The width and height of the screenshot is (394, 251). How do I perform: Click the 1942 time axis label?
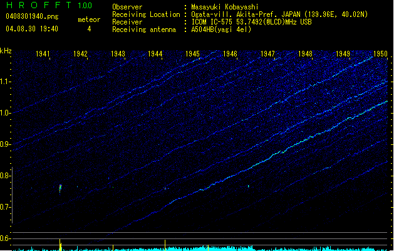80,54
